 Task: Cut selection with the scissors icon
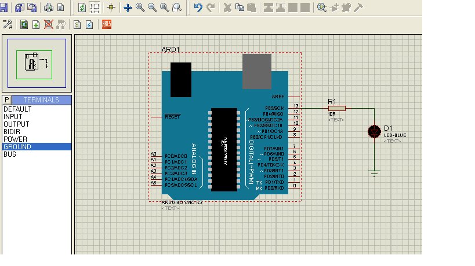point(227,8)
